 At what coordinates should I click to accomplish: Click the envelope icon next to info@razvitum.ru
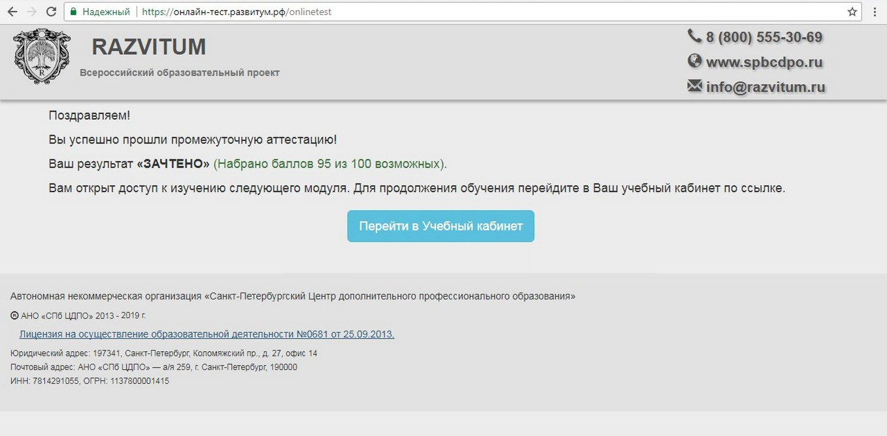pos(694,86)
